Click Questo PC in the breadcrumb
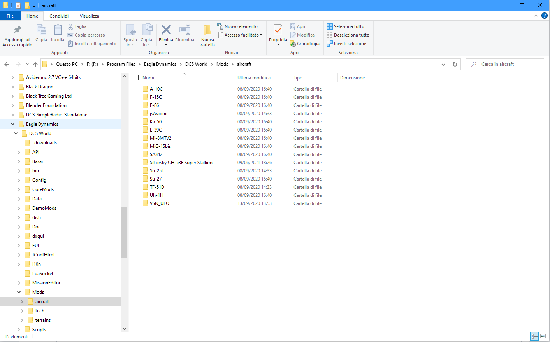Image resolution: width=550 pixels, height=342 pixels. (x=67, y=64)
